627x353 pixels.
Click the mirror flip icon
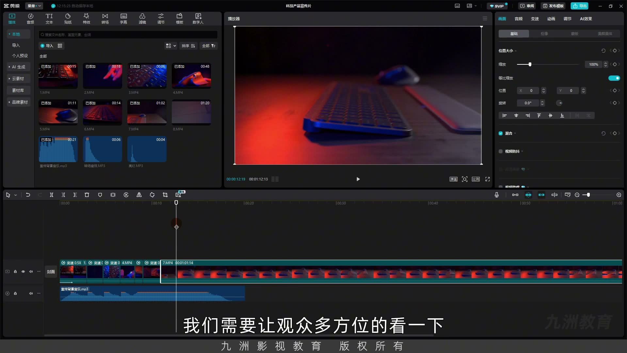[x=139, y=195]
